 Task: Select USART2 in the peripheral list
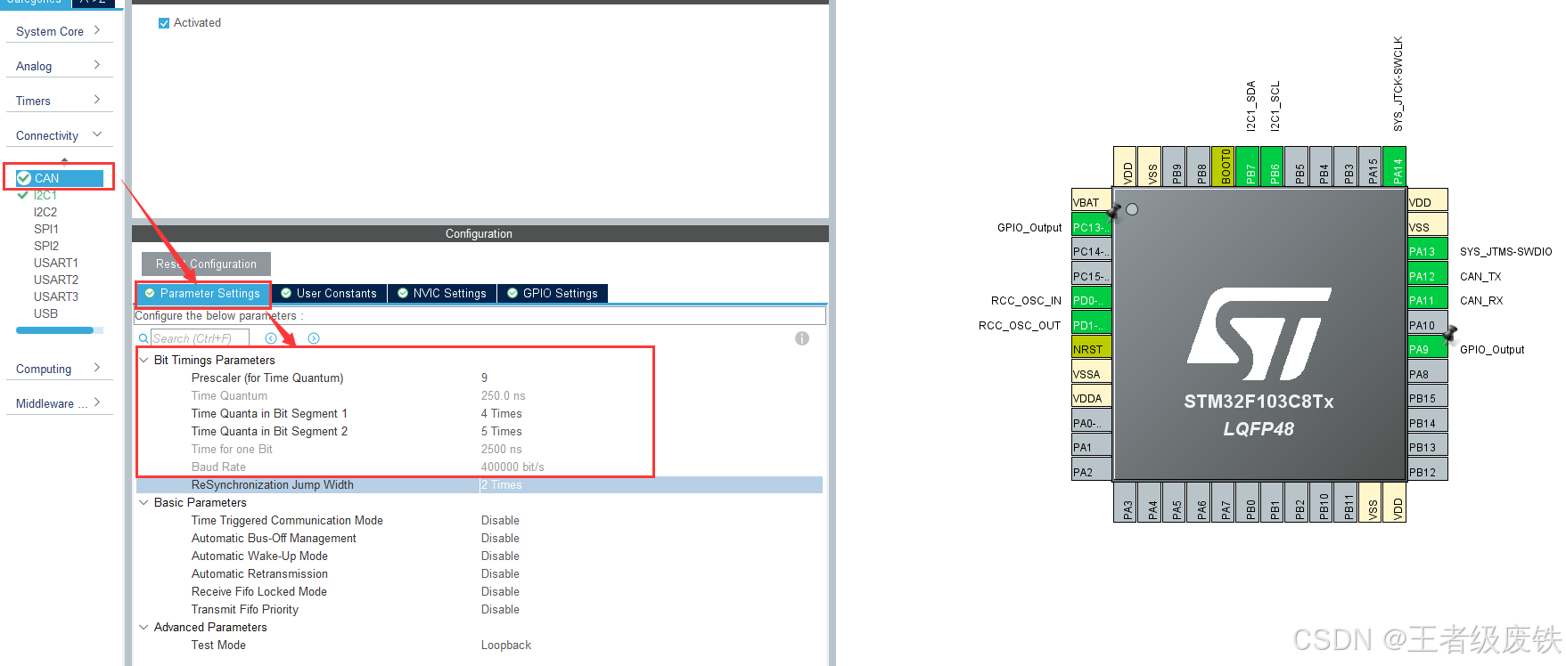(x=55, y=280)
